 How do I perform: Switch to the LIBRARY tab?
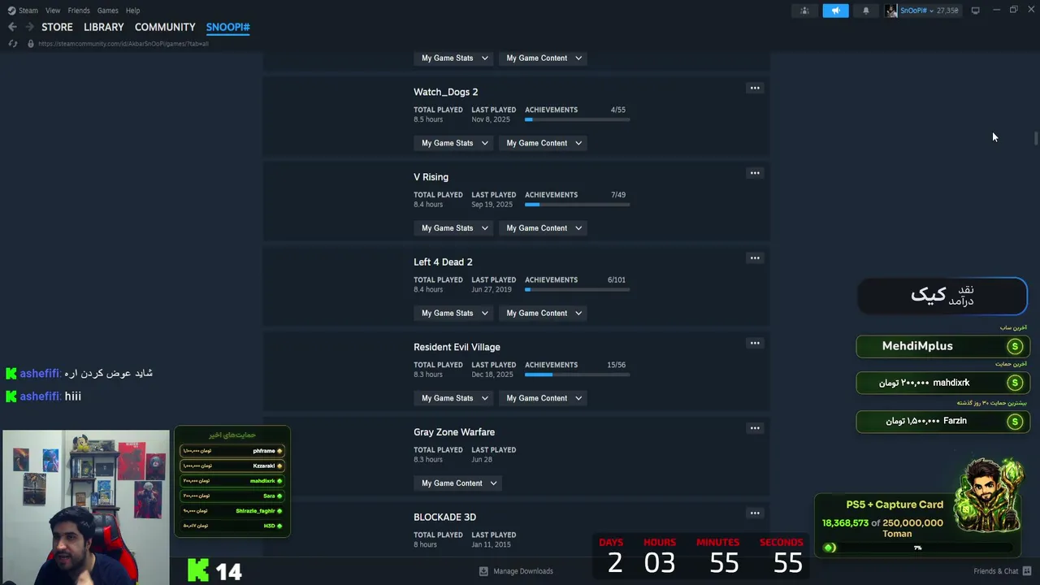104,27
